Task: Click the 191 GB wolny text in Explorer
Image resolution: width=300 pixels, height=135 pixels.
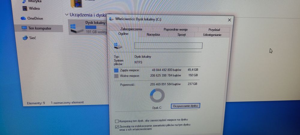Action: 96,32
